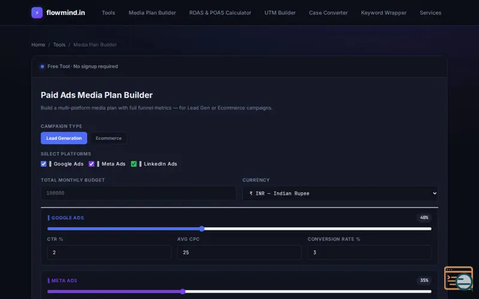Click the Total Monthly Budget input field
The height and width of the screenshot is (299, 479).
click(x=138, y=193)
